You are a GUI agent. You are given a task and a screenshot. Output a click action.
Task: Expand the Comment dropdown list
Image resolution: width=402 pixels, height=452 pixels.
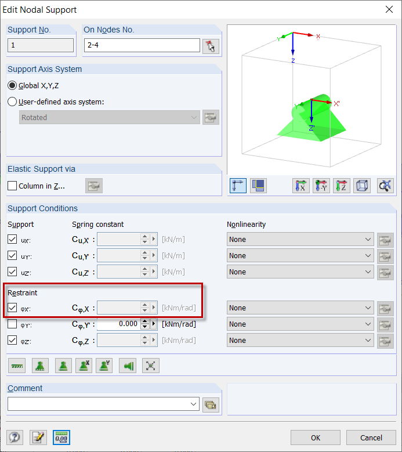pos(194,404)
